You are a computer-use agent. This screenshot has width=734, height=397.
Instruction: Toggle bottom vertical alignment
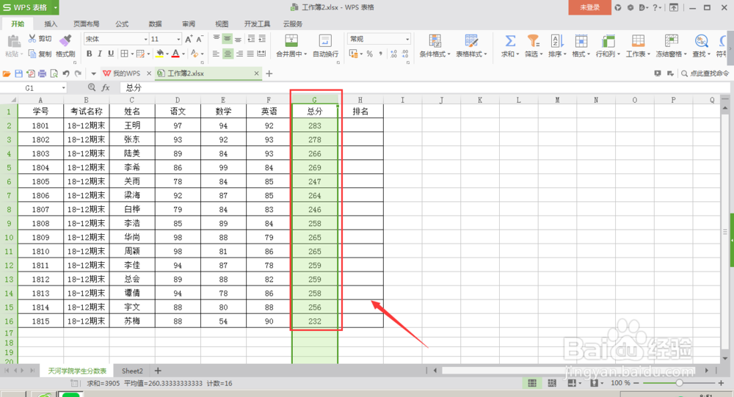pos(239,38)
